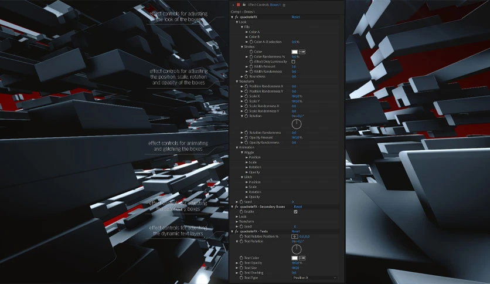This screenshot has width=490, height=284.
Task: Reset quadrateFX - Texts effect
Action: pyautogui.click(x=295, y=231)
